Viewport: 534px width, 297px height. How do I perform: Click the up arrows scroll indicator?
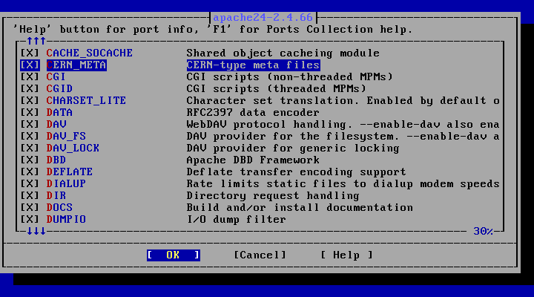point(36,42)
